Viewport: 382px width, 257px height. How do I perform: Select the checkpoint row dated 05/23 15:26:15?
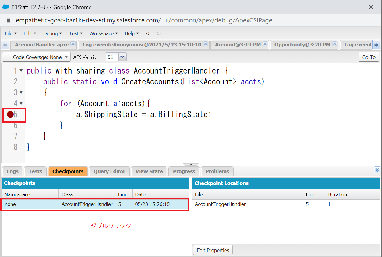95,204
